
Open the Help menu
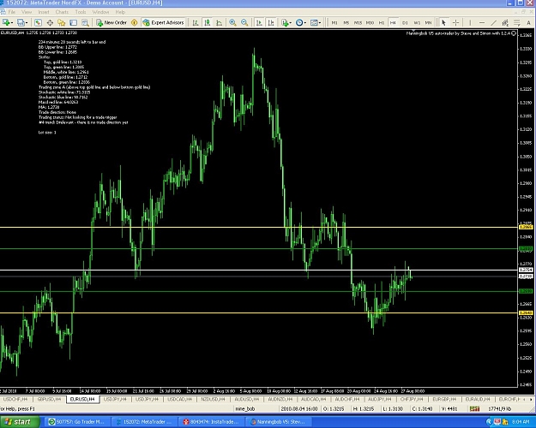pyautogui.click(x=120, y=12)
